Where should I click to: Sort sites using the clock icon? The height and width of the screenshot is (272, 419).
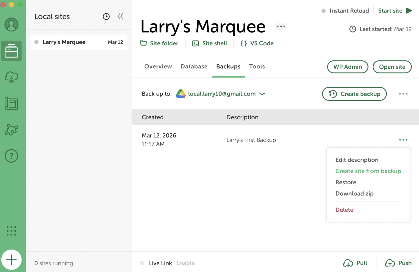(106, 17)
